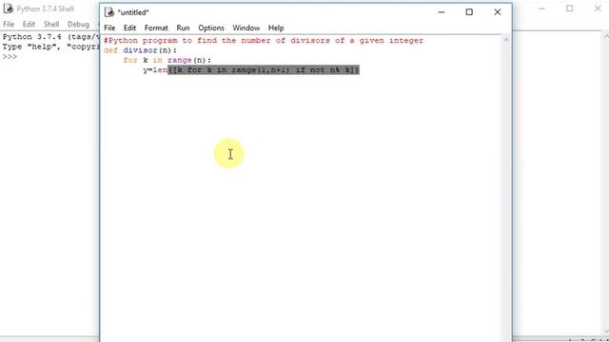Screen dimensions: 609x342
Task: Maximize the Python Shell window
Action: pos(569,9)
